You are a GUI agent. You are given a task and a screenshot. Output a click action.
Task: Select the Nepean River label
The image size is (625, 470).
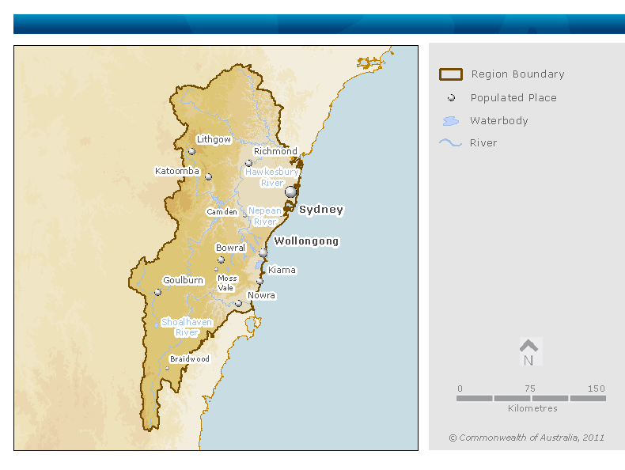coord(264,216)
